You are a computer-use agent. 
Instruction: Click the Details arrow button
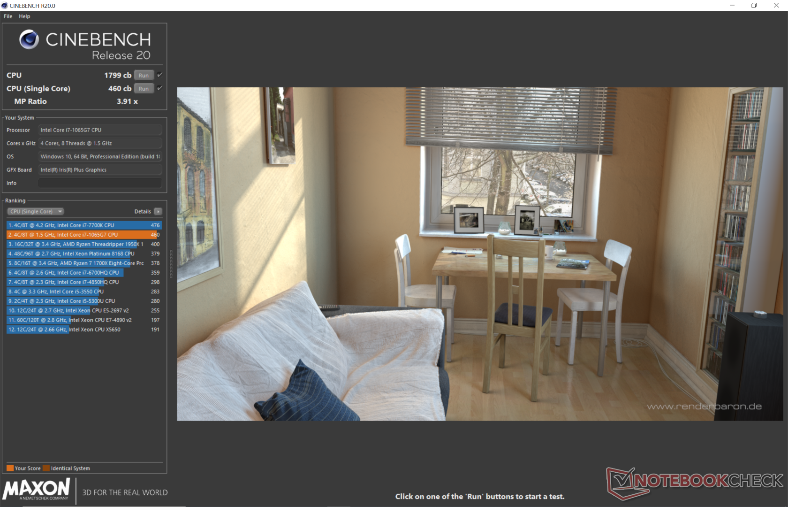[158, 211]
